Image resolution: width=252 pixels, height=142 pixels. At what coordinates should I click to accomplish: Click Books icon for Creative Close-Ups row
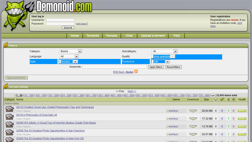(x=9, y=109)
